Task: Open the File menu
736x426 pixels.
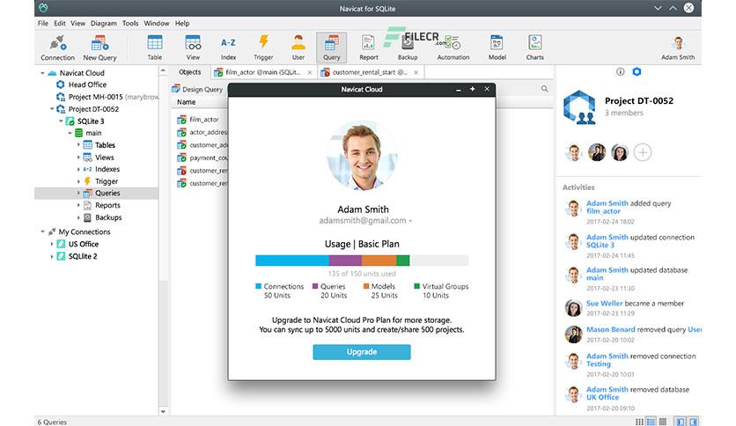Action: pyautogui.click(x=43, y=23)
